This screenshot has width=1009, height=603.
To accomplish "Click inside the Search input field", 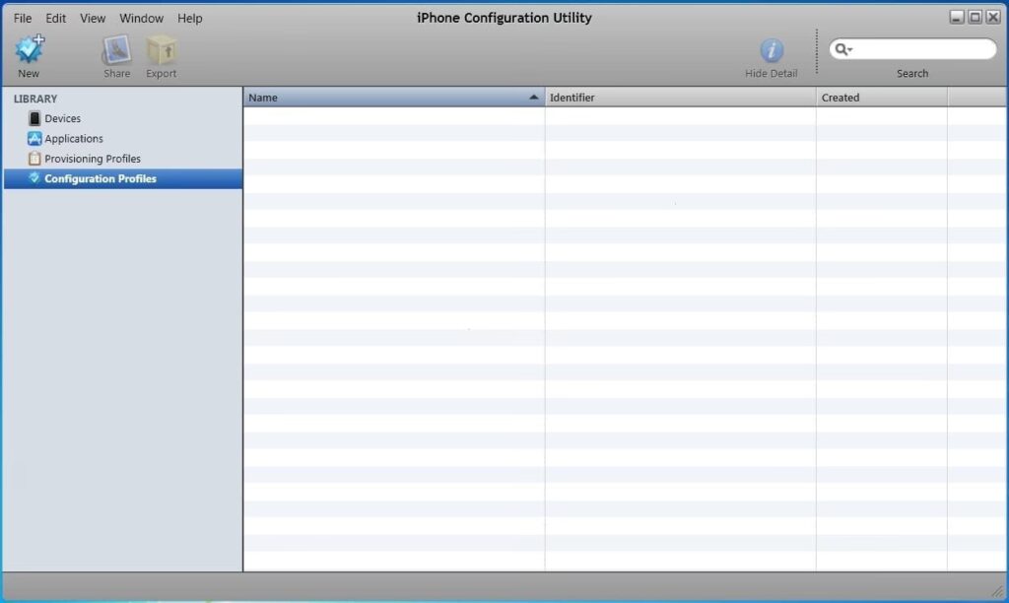I will click(x=921, y=49).
